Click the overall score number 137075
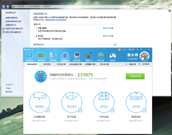This screenshot has width=172, height=135. pyautogui.click(x=85, y=75)
